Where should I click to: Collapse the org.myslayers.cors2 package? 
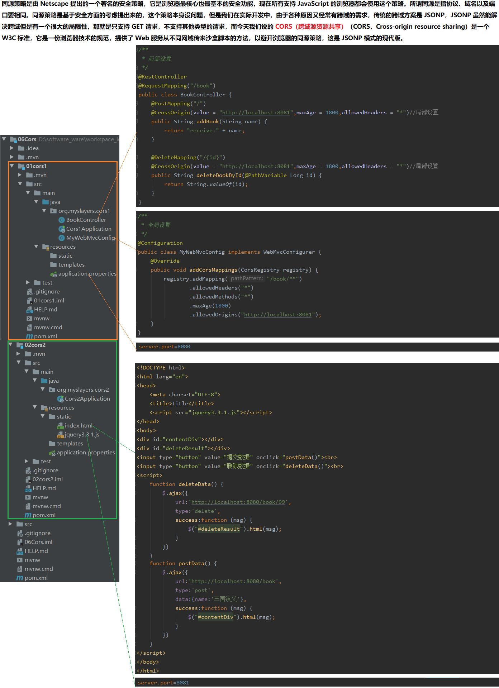click(x=43, y=390)
